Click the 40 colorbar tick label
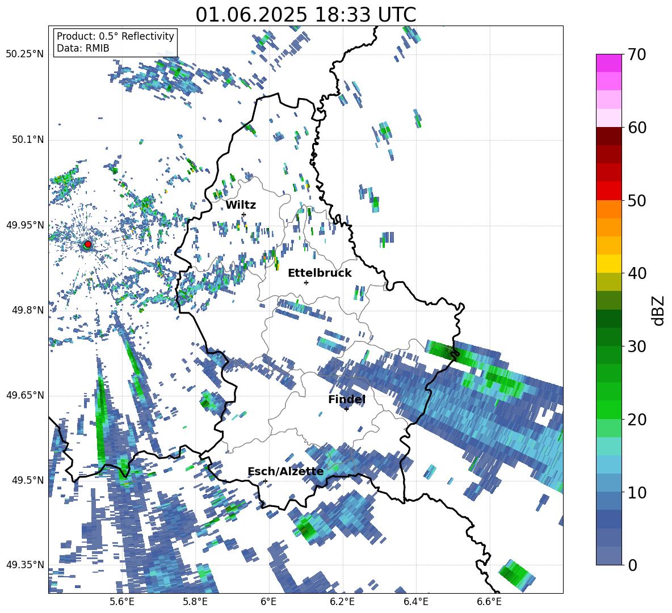Viewport: 672px width, 613px height. click(x=637, y=273)
